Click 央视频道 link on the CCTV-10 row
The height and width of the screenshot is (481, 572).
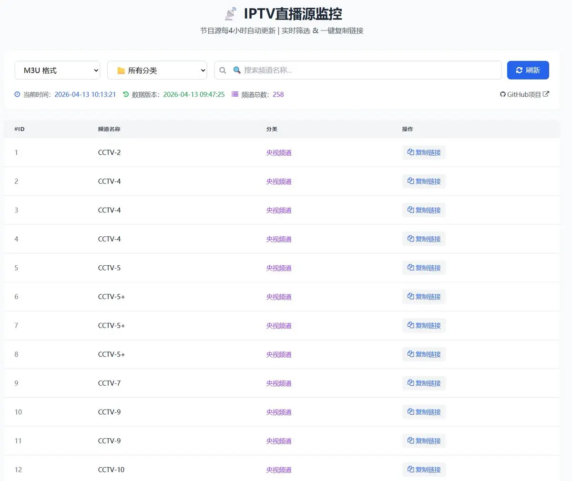pos(278,470)
